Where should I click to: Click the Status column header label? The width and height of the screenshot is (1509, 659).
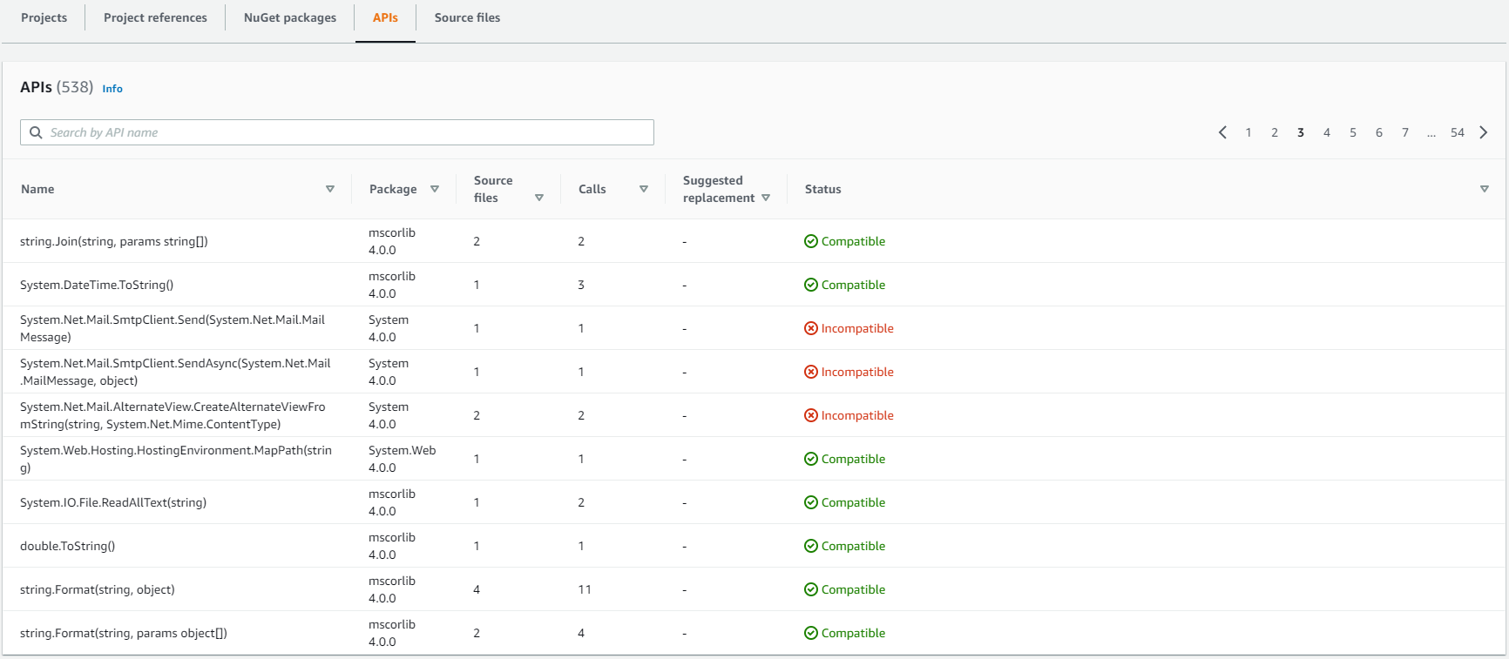click(x=822, y=189)
